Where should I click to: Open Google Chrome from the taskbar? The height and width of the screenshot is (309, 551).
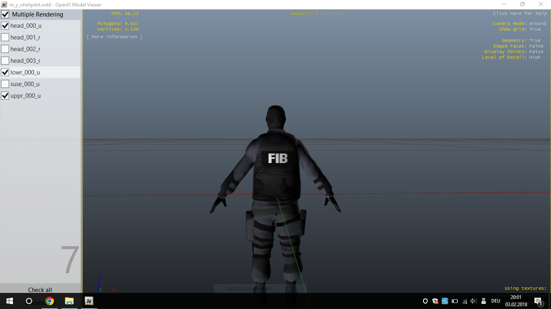click(x=50, y=301)
